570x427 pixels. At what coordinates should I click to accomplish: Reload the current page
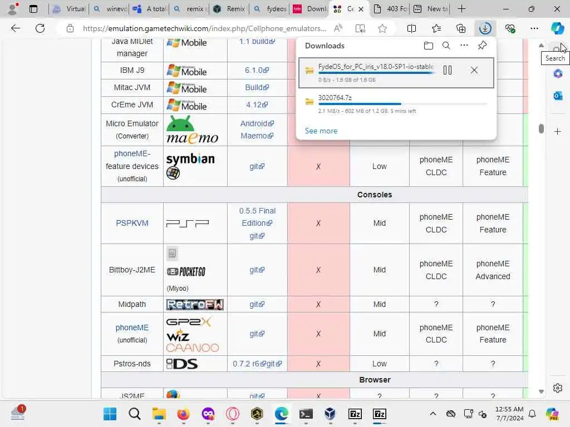pos(40,28)
